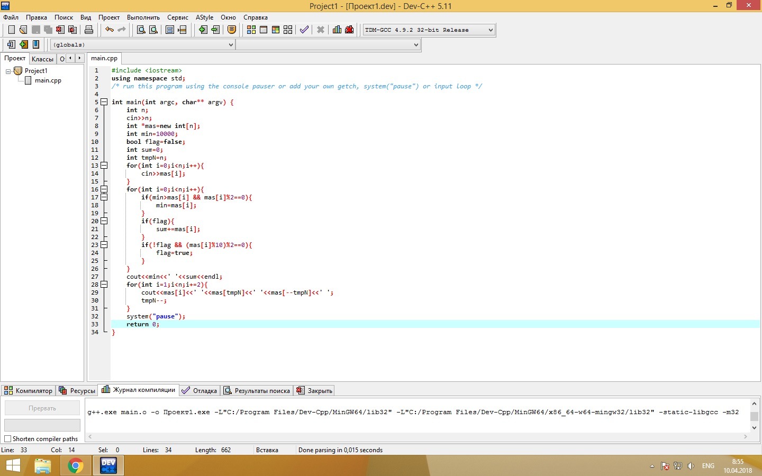
Task: Collapse the Project1 tree node
Action: (x=8, y=71)
